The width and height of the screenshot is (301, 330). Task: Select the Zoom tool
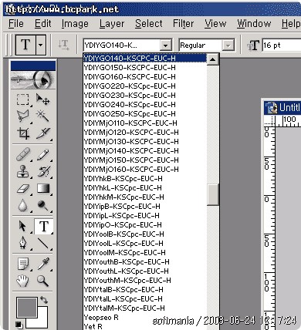tap(42, 281)
